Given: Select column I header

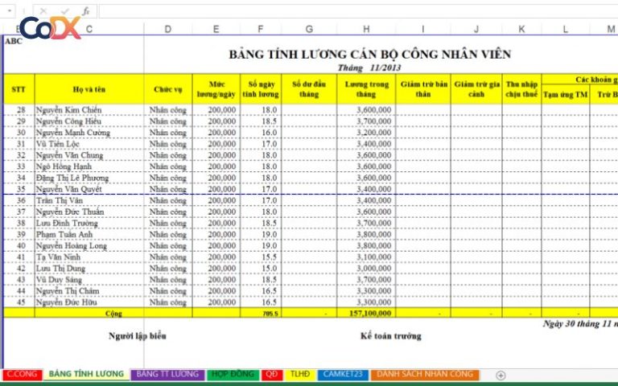Looking at the screenshot, I should [423, 29].
